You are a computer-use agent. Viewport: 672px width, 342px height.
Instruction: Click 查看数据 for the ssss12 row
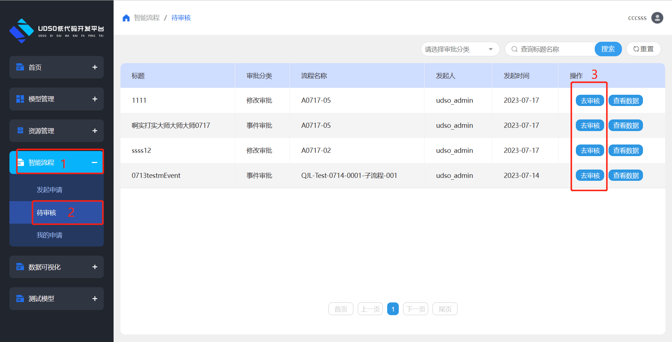(626, 150)
